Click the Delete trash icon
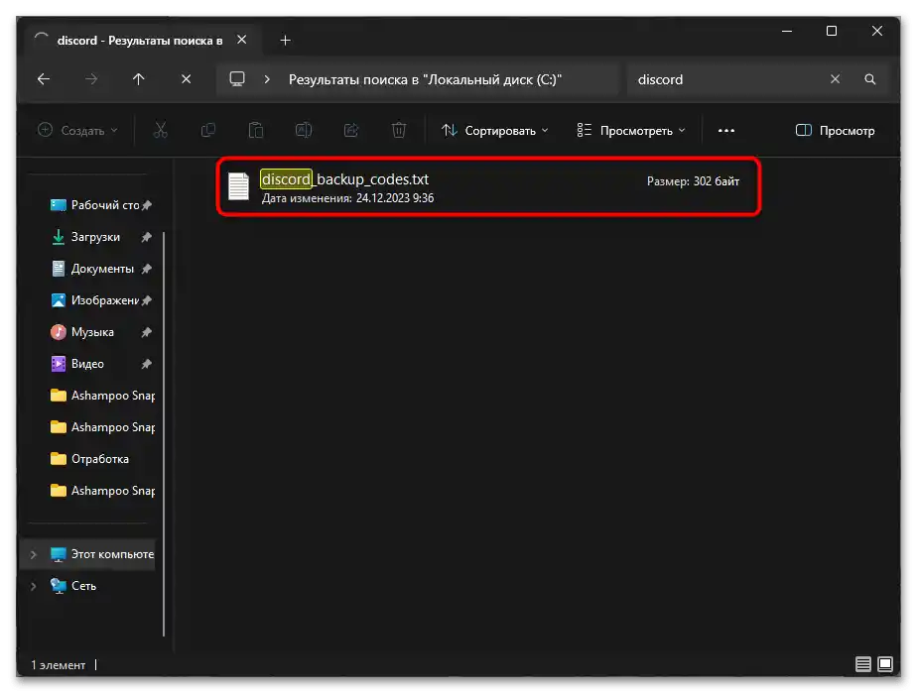Screen dimensions: 917x693 [x=399, y=130]
